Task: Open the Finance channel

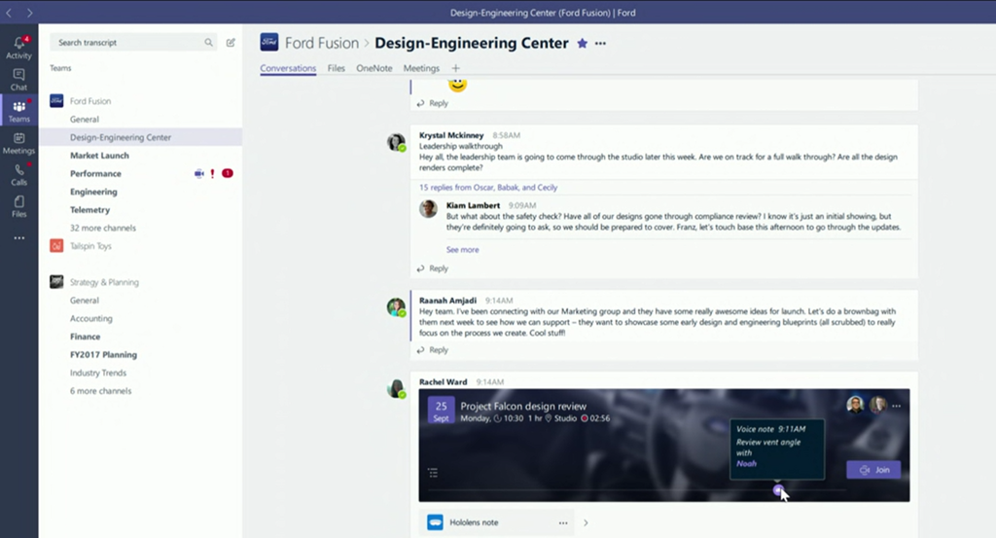Action: point(86,337)
